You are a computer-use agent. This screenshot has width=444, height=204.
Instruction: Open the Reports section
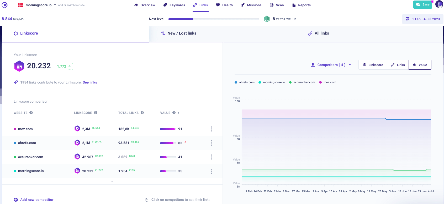301,5
